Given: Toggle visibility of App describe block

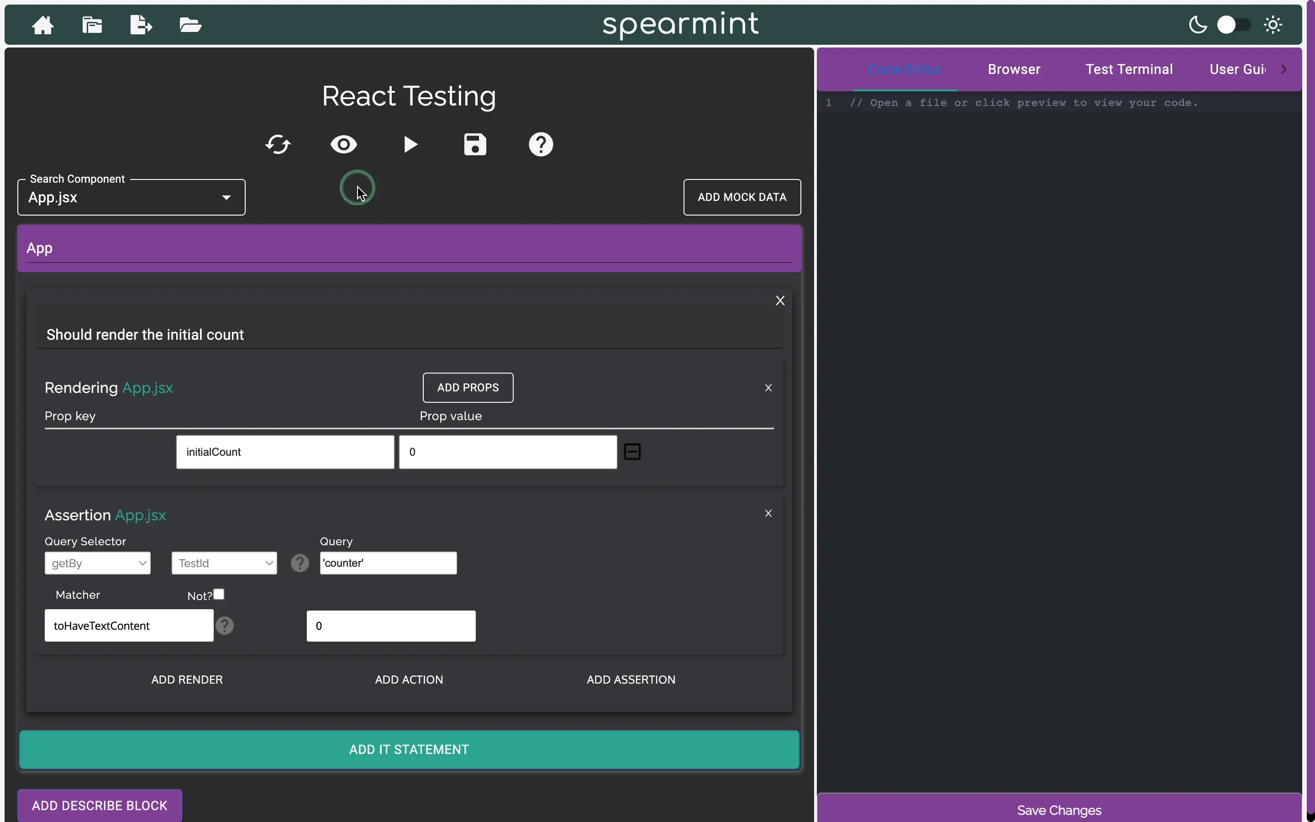Looking at the screenshot, I should point(344,144).
